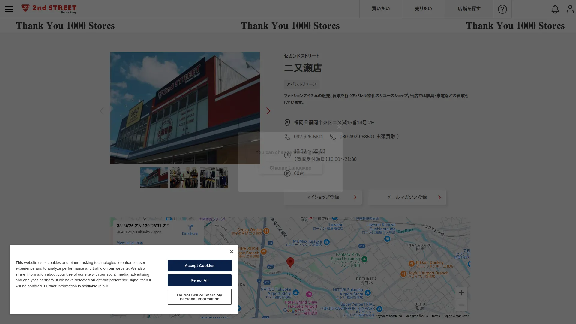Screen dimensions: 576x324
Task: Click the Change Language button
Action: pos(290,168)
